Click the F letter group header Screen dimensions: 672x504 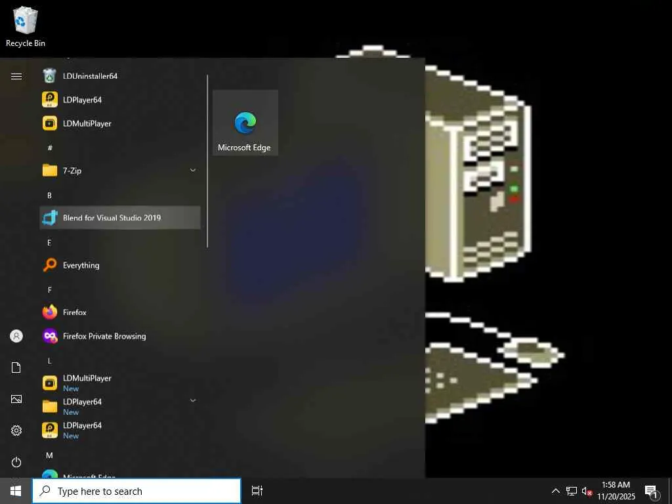[49, 290]
